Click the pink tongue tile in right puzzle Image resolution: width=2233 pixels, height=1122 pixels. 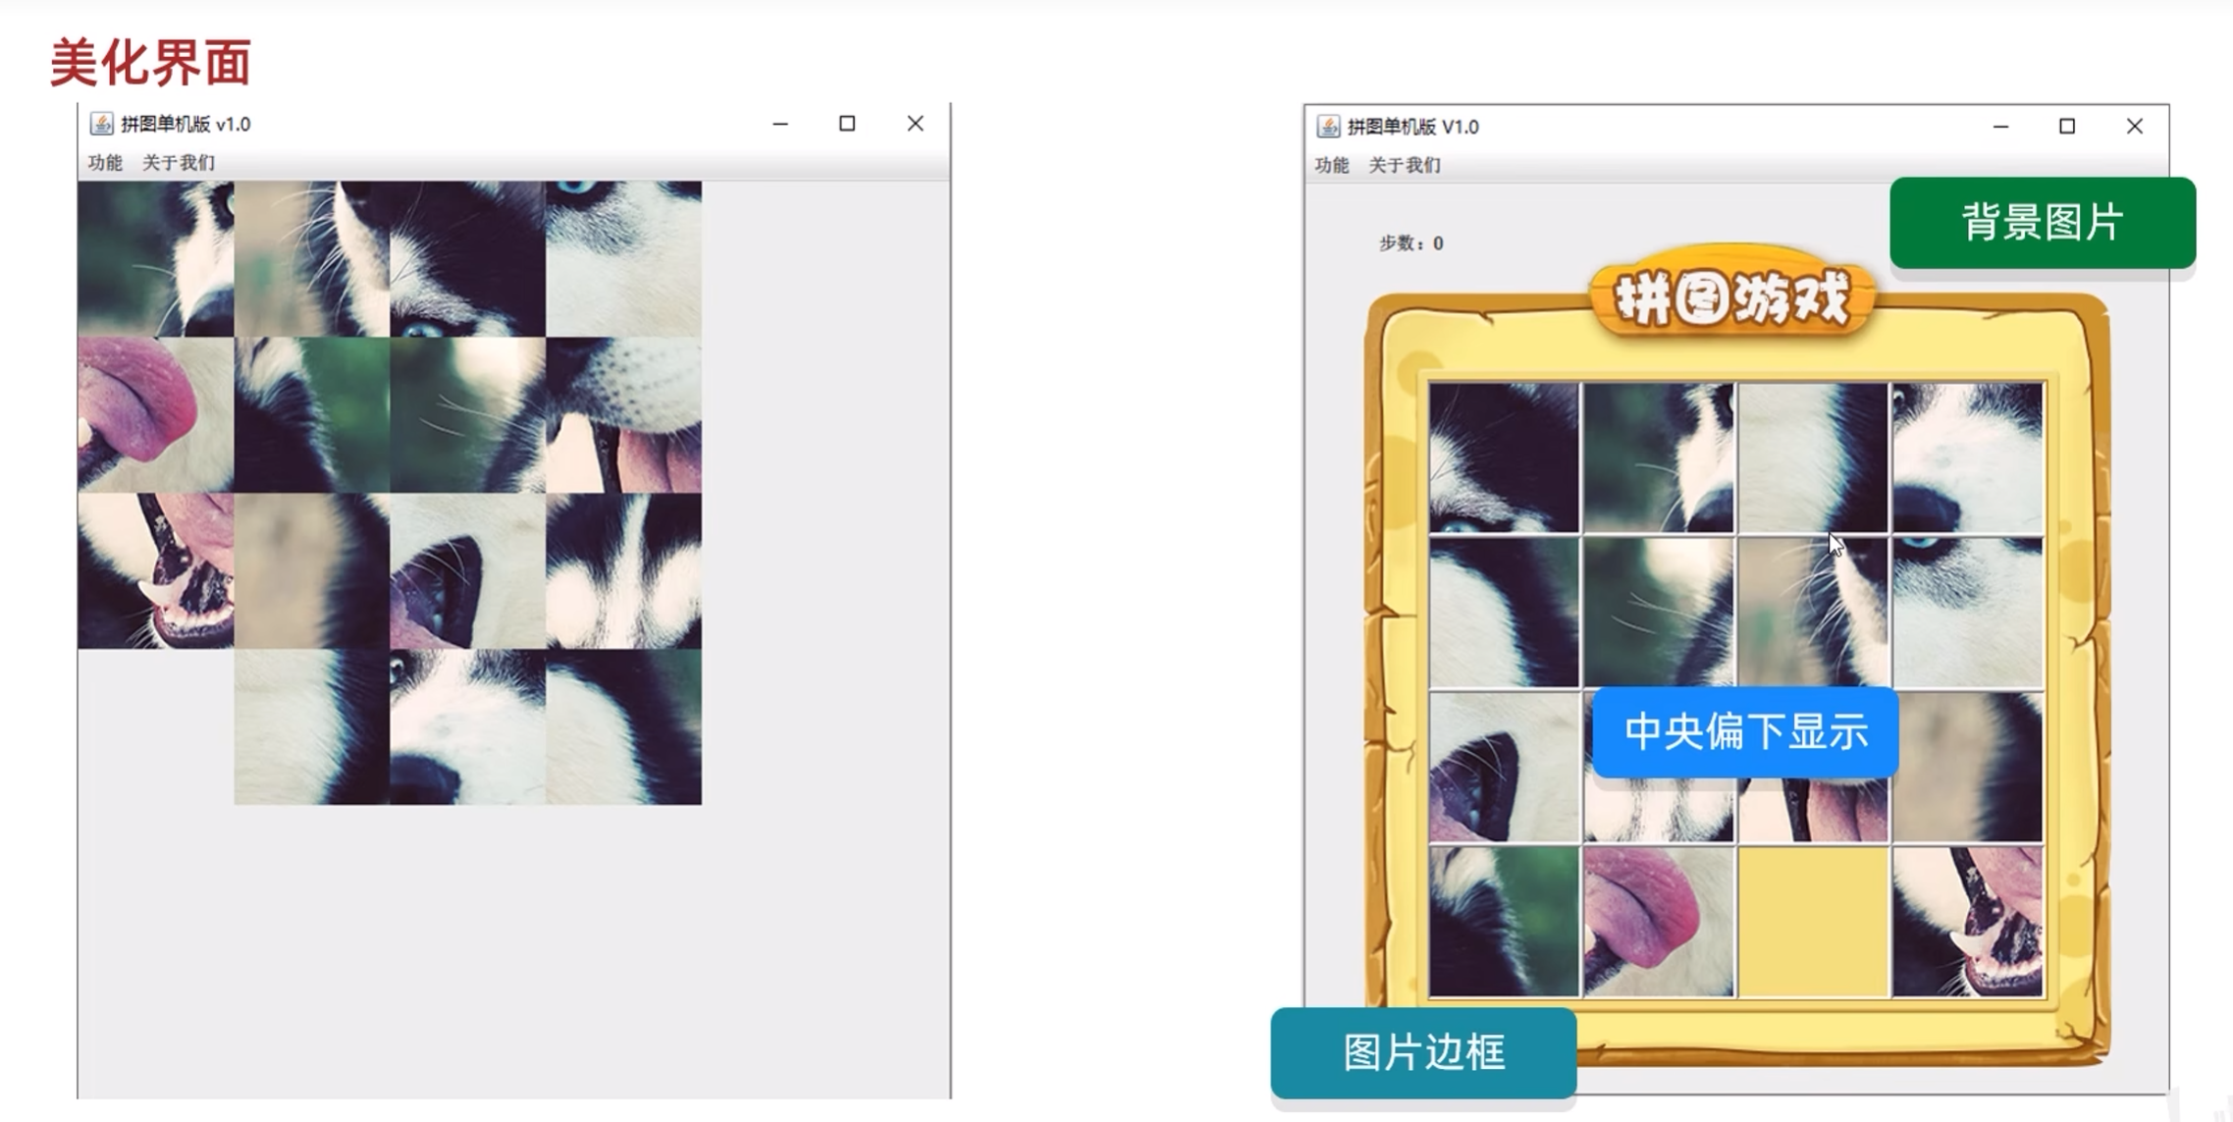pyautogui.click(x=1658, y=921)
